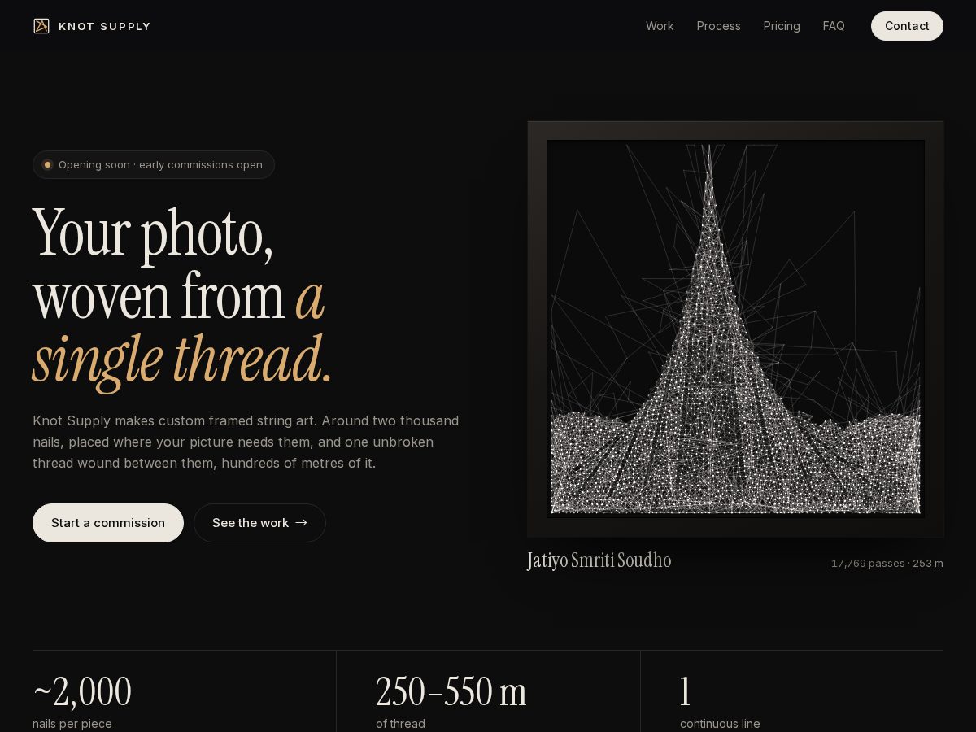Jump to the FAQ section
Viewport: 976px width, 732px height.
(834, 26)
